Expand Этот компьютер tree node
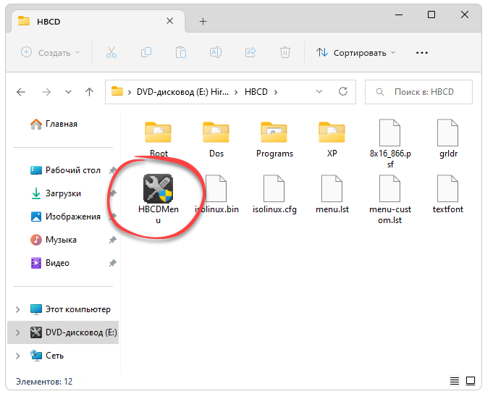This screenshot has width=485, height=394. (x=18, y=309)
